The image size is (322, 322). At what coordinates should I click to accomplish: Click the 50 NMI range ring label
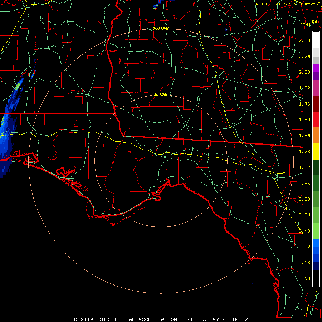pyautogui.click(x=161, y=95)
